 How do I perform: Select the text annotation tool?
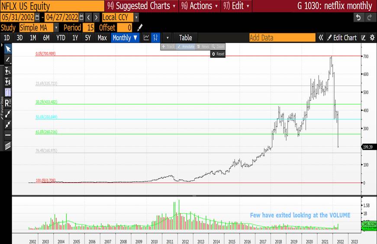click(8, 92)
